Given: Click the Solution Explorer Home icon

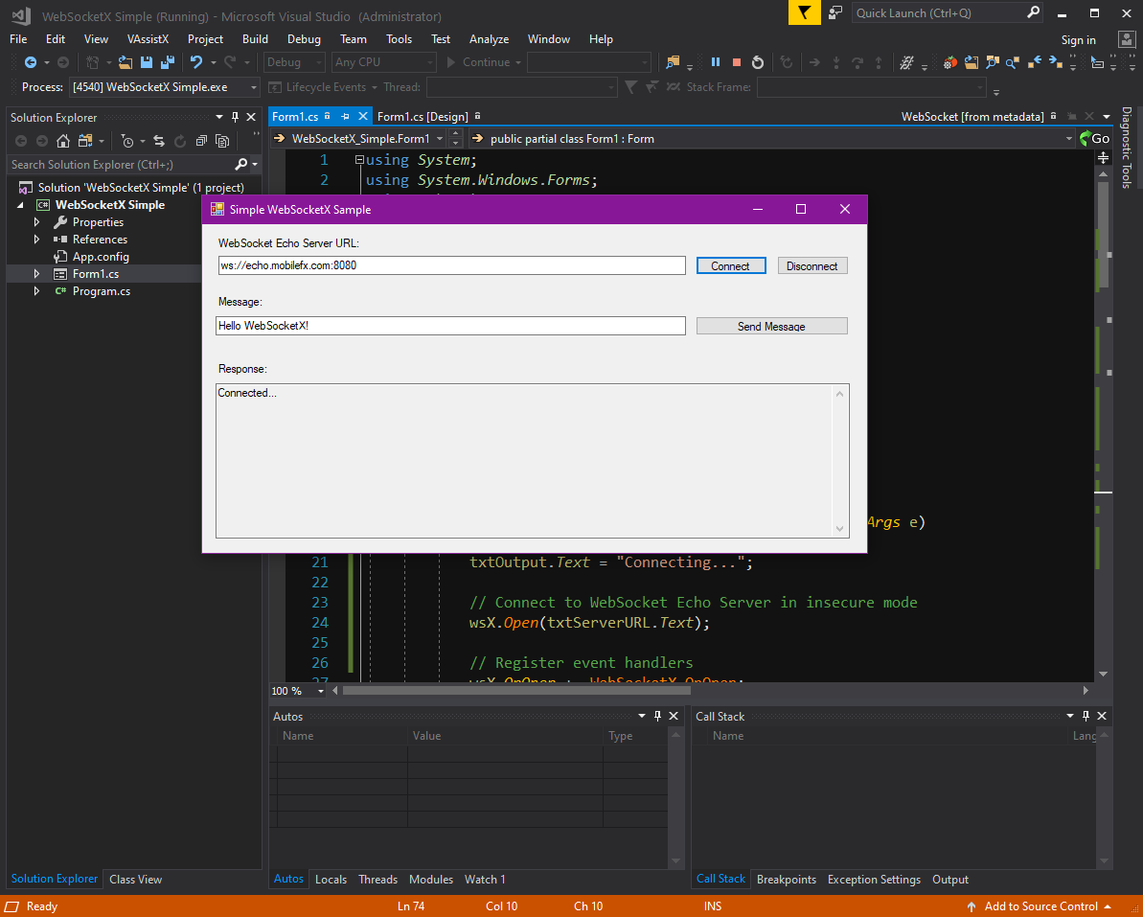Looking at the screenshot, I should (63, 141).
